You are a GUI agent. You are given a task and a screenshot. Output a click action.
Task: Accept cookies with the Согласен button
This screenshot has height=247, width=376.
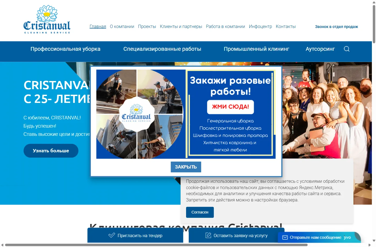200,212
